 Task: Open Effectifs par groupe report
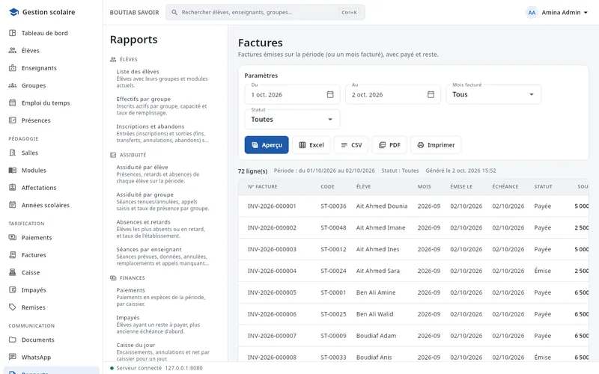pyautogui.click(x=162, y=105)
